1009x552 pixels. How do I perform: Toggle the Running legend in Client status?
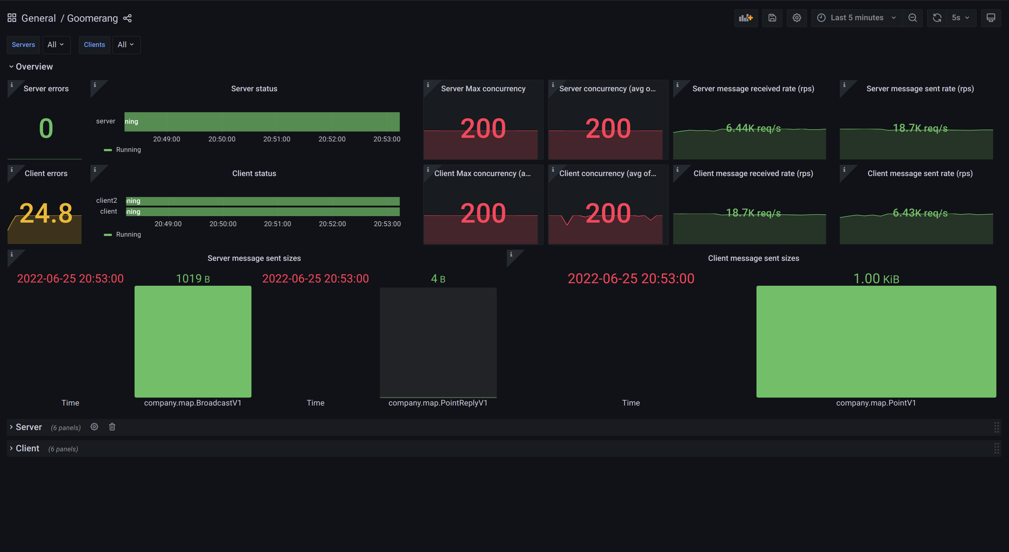[128, 234]
